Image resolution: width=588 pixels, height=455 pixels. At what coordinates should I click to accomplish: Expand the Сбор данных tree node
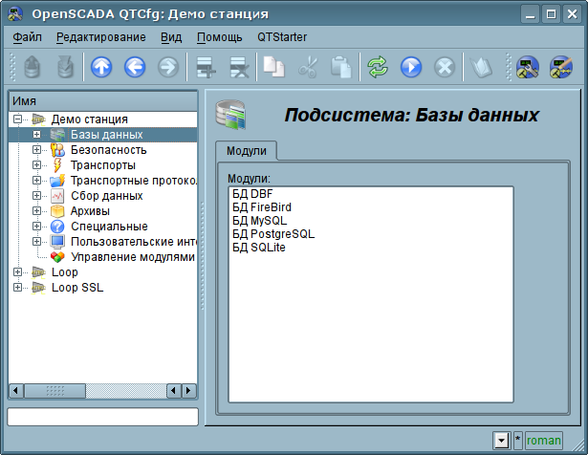(36, 196)
